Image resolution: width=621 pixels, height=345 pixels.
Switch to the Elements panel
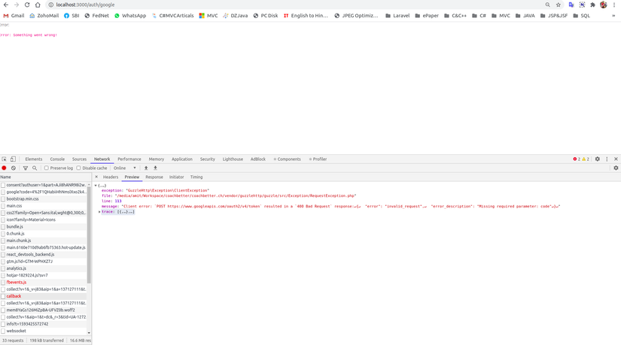coord(34,159)
